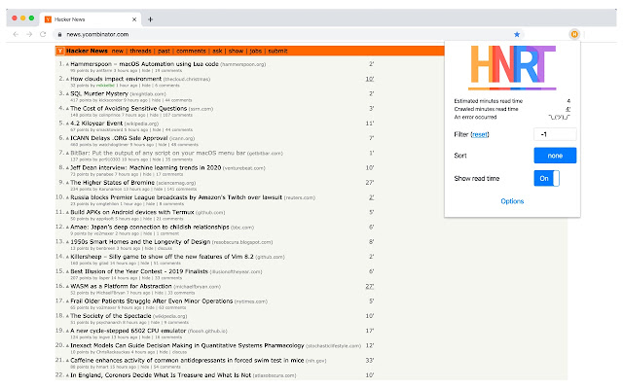Reset the filter via reset link

point(480,134)
